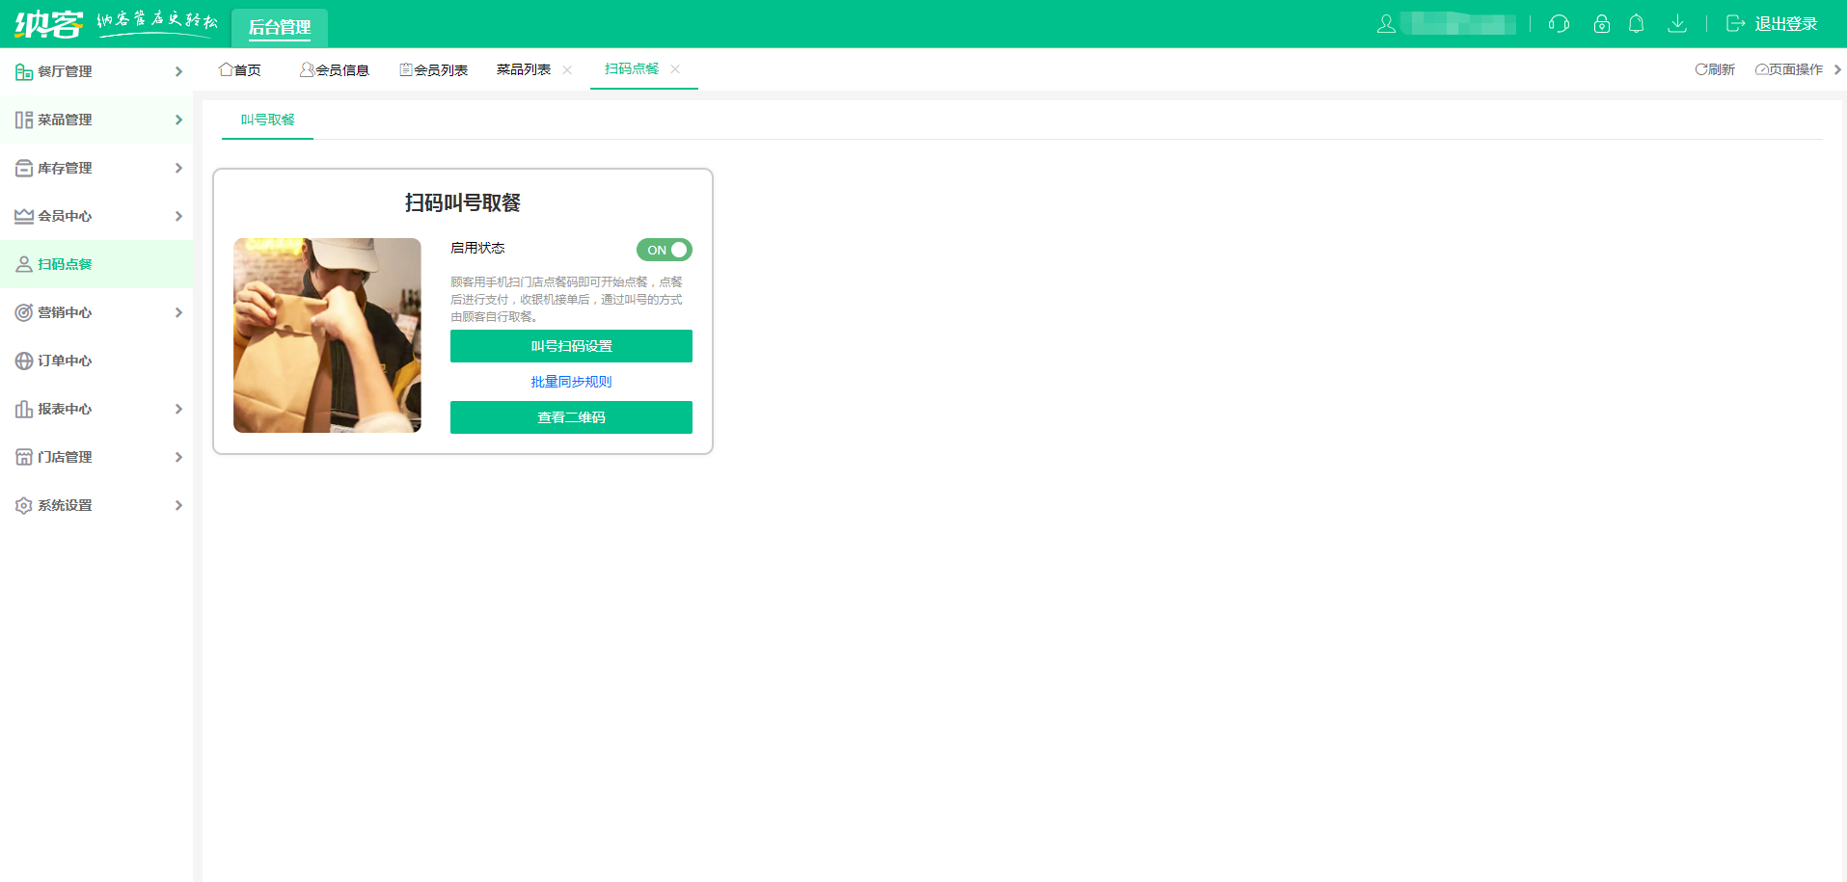Click the 叫号扫码设置 button
The image size is (1847, 882).
tap(571, 346)
